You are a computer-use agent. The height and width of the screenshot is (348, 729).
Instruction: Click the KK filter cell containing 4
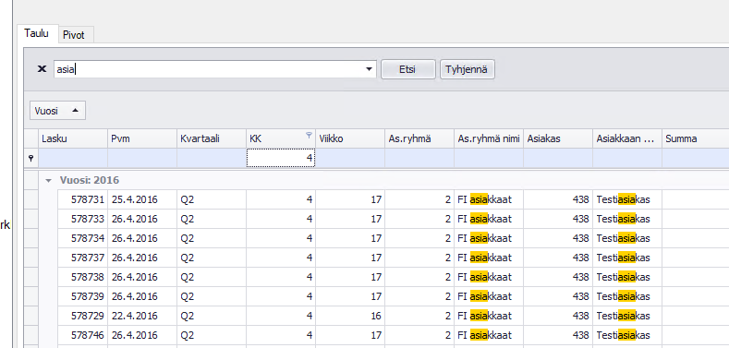coord(281,159)
